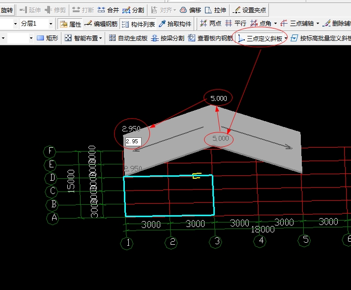Select the 矩形 (Rectangle) draw tool
Image resolution: width=351 pixels, height=290 pixels.
click(48, 38)
